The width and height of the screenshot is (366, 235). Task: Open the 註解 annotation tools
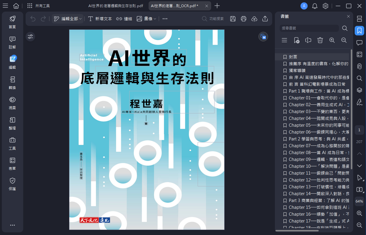(x=12, y=42)
